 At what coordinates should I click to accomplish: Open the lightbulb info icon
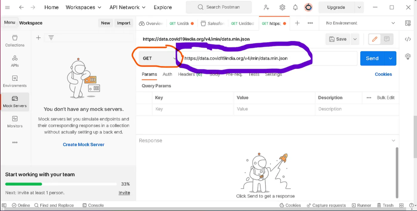[408, 56]
